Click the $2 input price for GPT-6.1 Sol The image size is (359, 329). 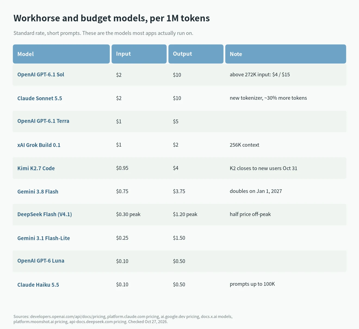coord(119,75)
